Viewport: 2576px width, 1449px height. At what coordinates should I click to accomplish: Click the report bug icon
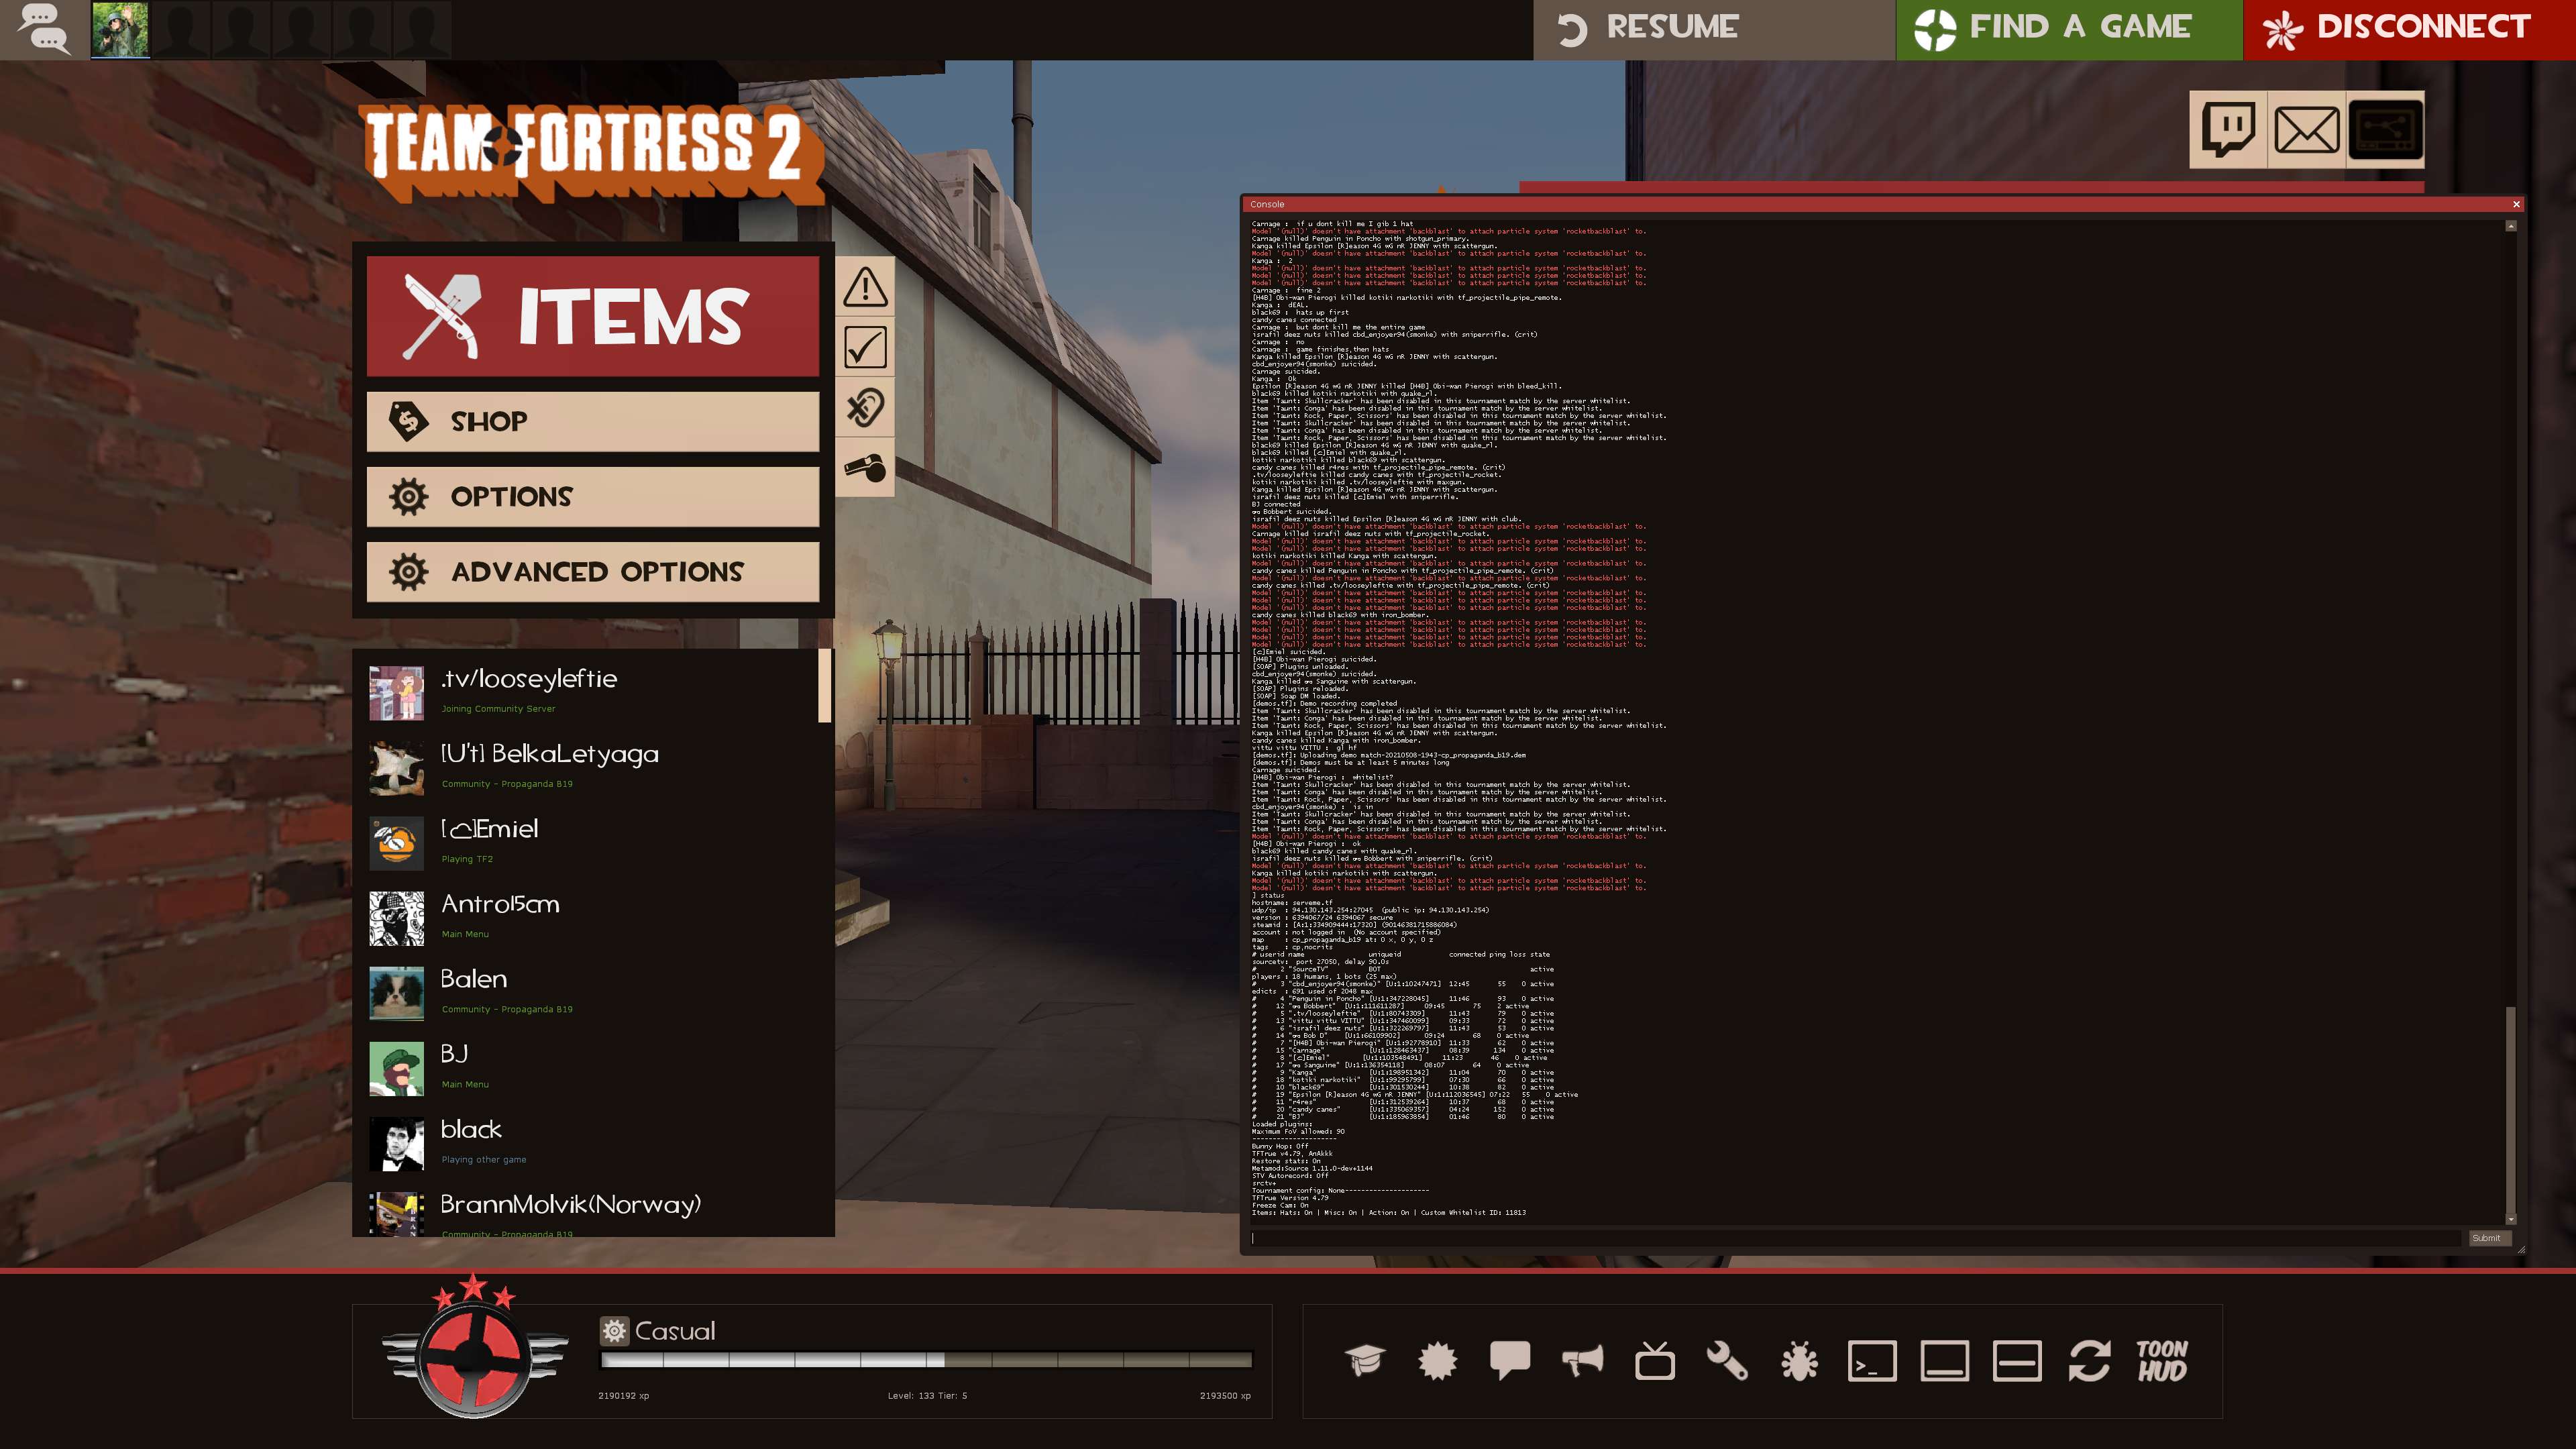1799,1361
